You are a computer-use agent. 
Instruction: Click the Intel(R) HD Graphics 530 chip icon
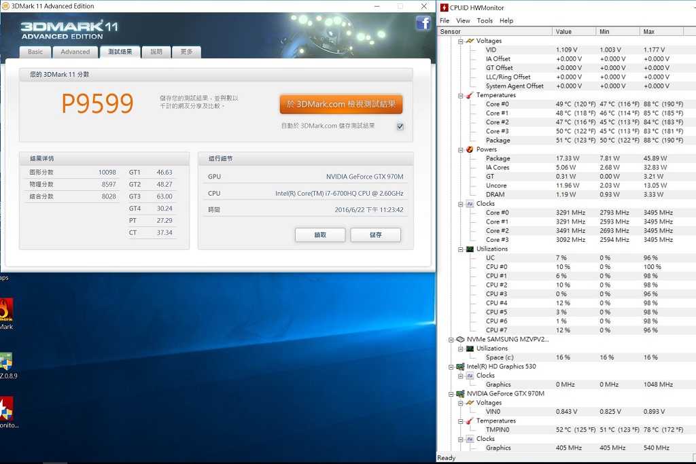(460, 366)
